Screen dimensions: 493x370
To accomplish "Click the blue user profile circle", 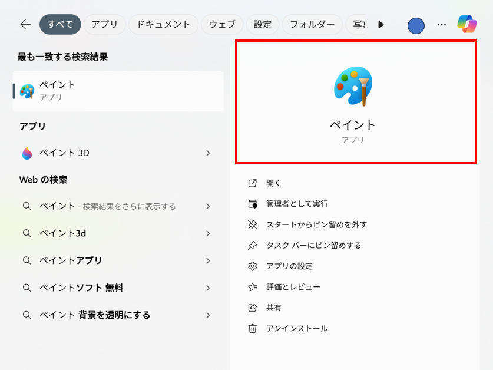I will point(416,25).
